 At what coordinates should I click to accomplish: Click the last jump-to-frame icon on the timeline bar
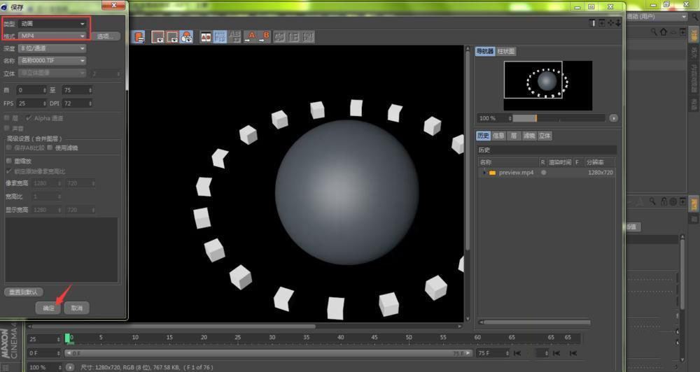coord(573,353)
